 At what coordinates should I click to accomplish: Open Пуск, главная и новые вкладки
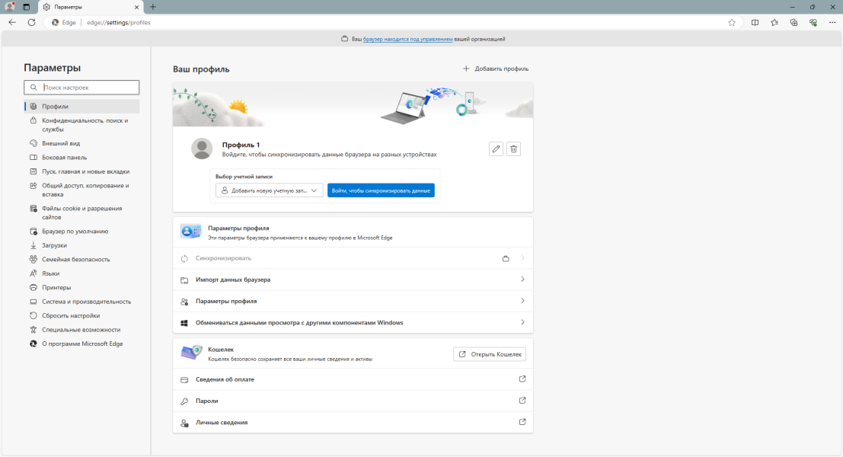[81, 171]
